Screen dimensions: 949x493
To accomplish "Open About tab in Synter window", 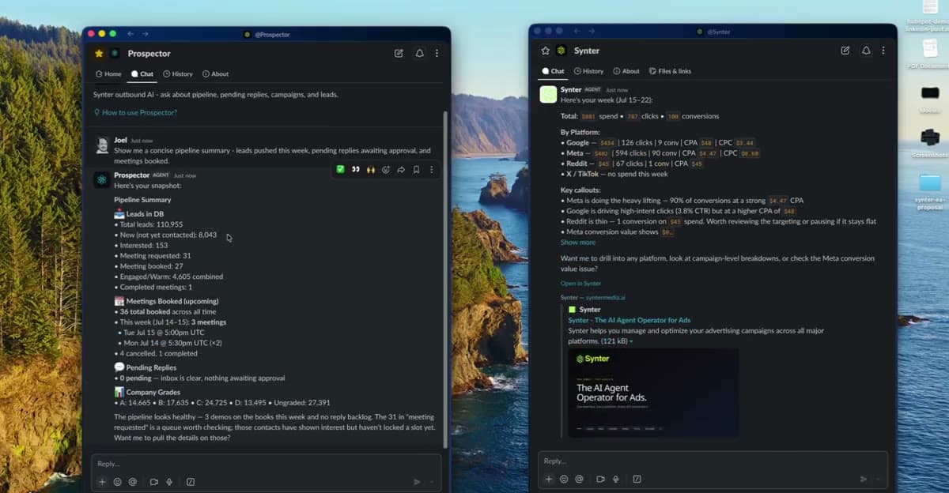I will tap(626, 71).
